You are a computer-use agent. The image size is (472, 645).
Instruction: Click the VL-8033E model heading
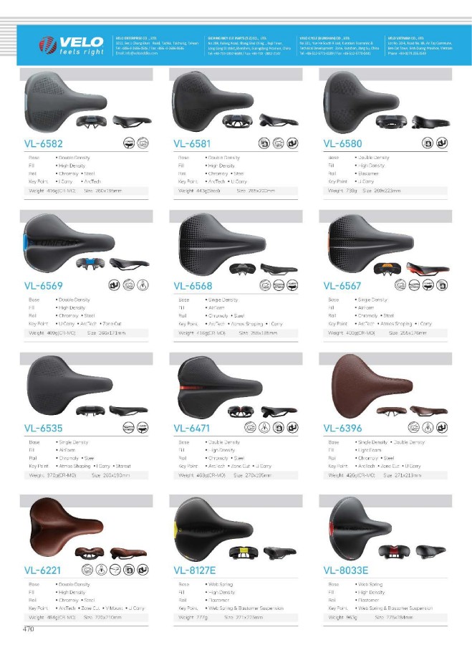coord(345,570)
